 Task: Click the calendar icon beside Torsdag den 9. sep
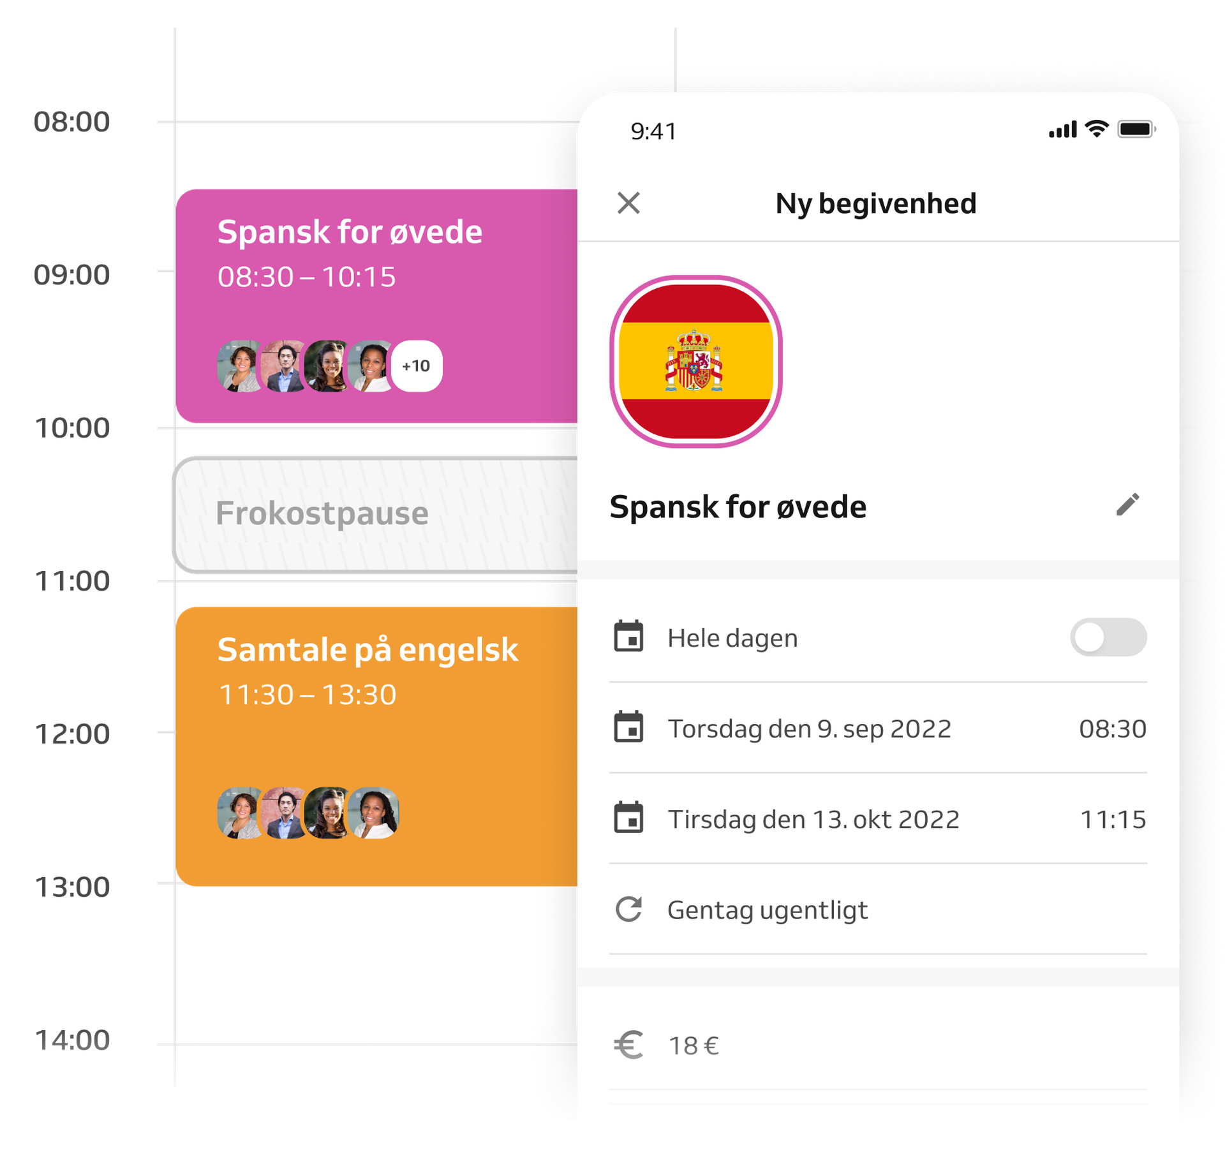coord(628,727)
